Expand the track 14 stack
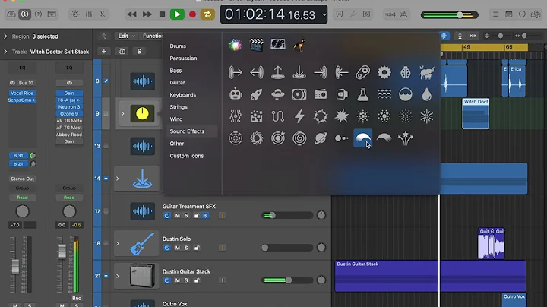The width and height of the screenshot is (547, 307). [118, 179]
